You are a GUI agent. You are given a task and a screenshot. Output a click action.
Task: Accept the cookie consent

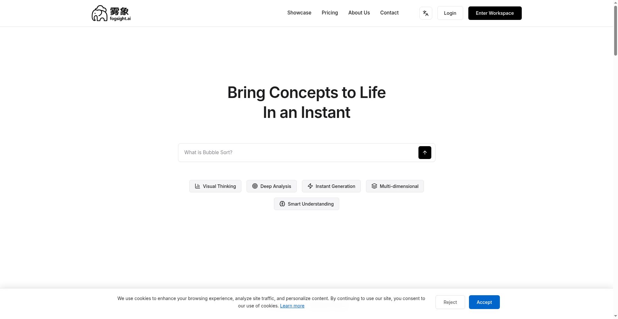484,302
